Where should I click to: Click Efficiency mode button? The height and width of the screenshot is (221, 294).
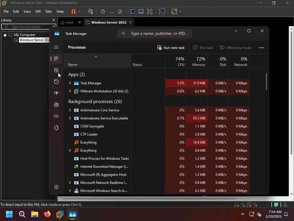(x=235, y=48)
